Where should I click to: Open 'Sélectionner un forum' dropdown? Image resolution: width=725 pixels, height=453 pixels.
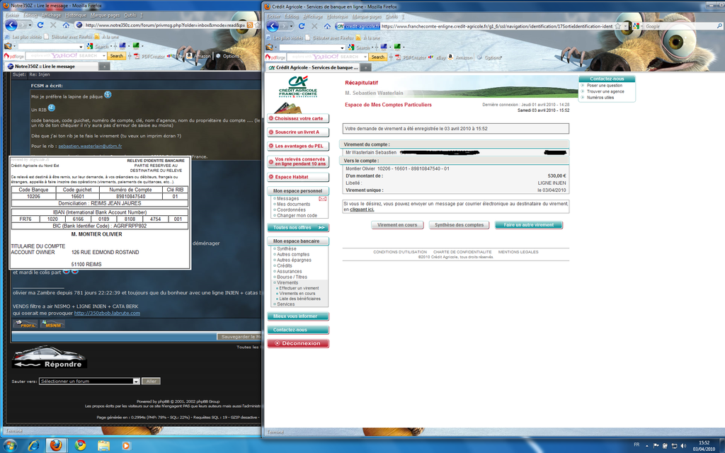tap(90, 382)
